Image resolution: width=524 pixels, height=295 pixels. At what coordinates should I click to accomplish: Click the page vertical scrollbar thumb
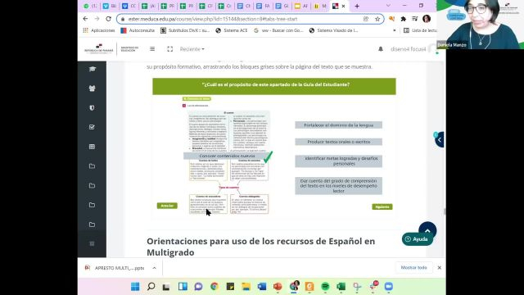tap(444, 211)
